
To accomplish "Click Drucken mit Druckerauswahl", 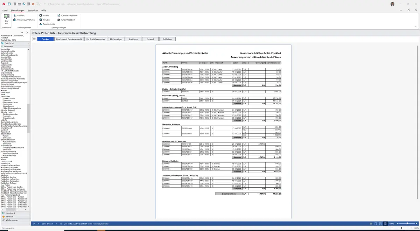I will tap(69, 39).
